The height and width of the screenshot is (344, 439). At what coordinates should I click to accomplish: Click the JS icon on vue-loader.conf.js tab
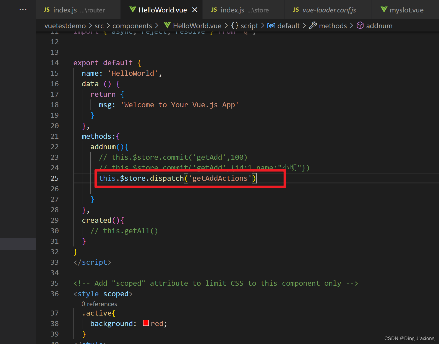pyautogui.click(x=296, y=10)
